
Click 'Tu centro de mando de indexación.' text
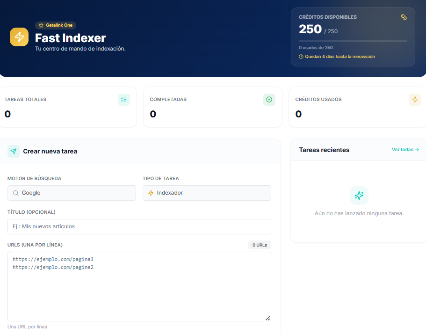(x=80, y=49)
